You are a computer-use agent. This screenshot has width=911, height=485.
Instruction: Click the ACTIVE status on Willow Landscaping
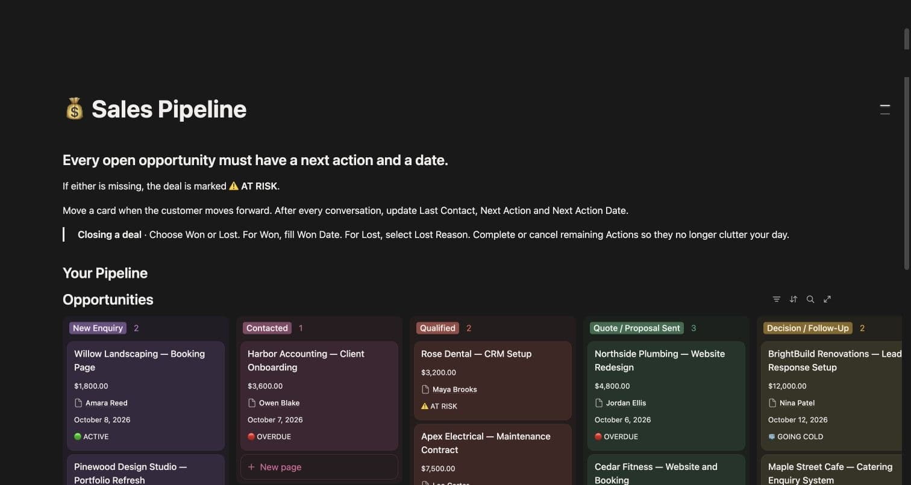tap(92, 437)
